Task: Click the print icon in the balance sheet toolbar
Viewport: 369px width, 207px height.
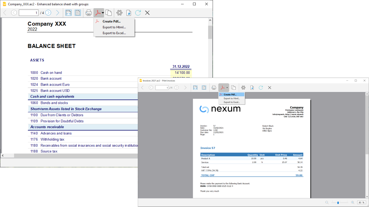Action: coord(89,13)
